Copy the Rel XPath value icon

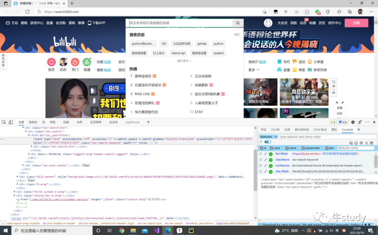click(260, 154)
